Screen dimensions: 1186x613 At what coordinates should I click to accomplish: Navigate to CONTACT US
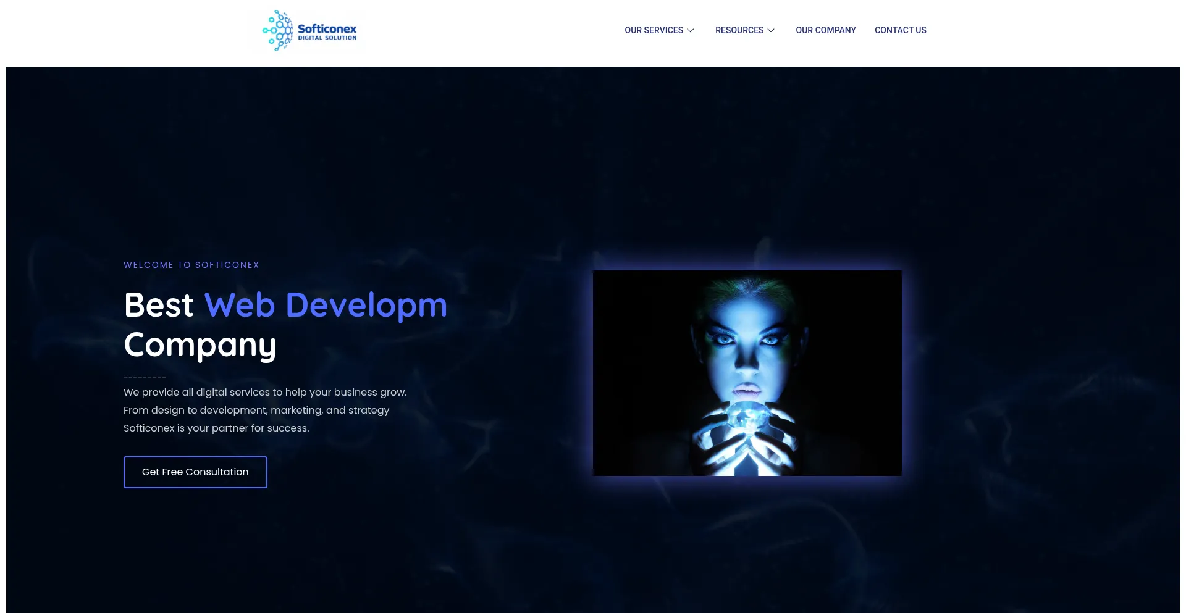(x=900, y=30)
